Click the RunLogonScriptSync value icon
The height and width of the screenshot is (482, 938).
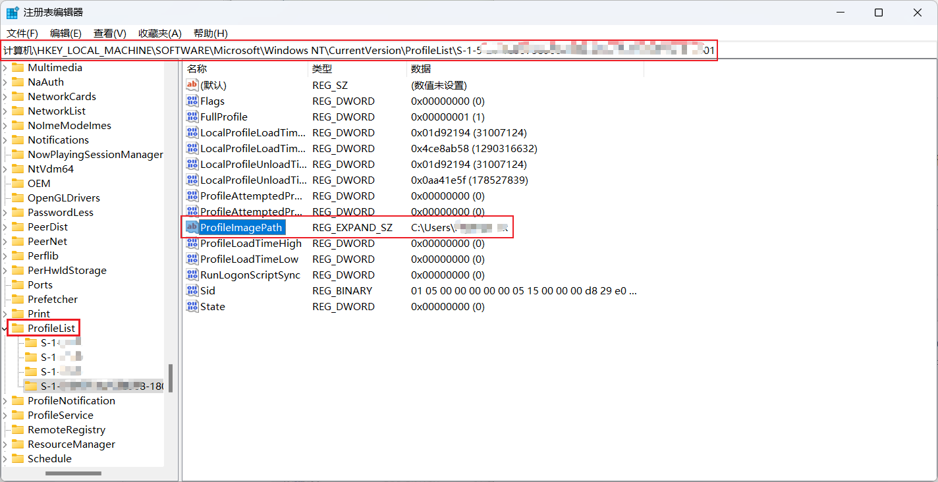tap(192, 275)
